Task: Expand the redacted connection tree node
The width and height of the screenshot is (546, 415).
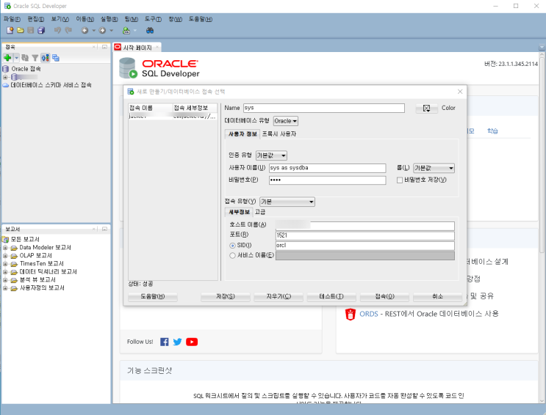Action: [x=5, y=77]
